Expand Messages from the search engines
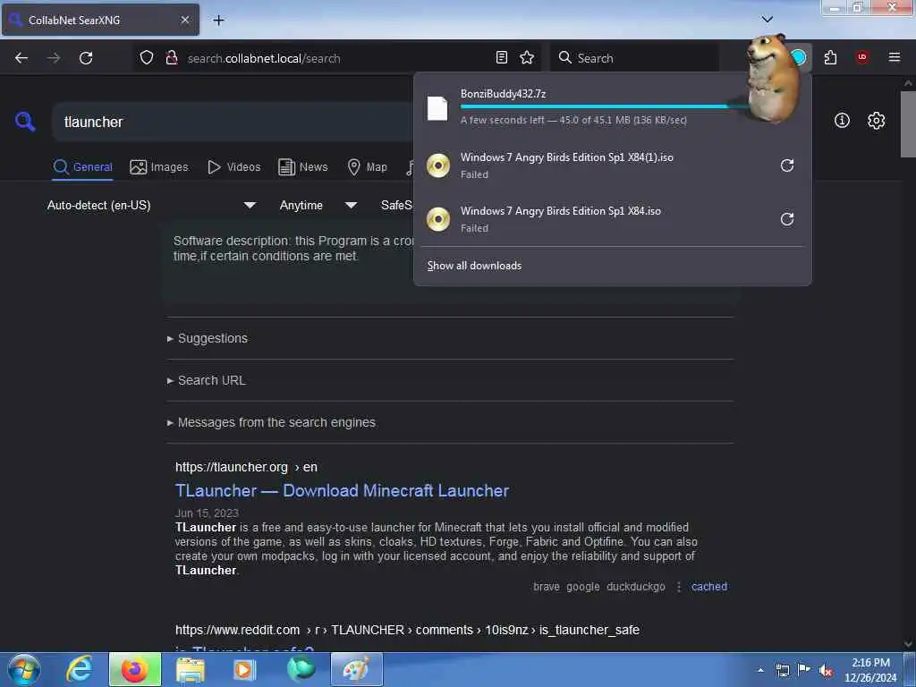 [272, 422]
